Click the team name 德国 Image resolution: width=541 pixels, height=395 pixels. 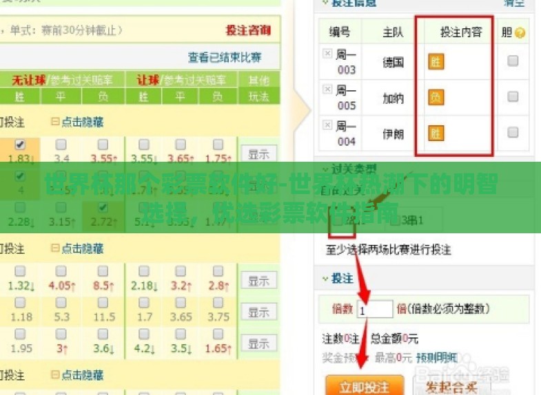[x=393, y=63]
